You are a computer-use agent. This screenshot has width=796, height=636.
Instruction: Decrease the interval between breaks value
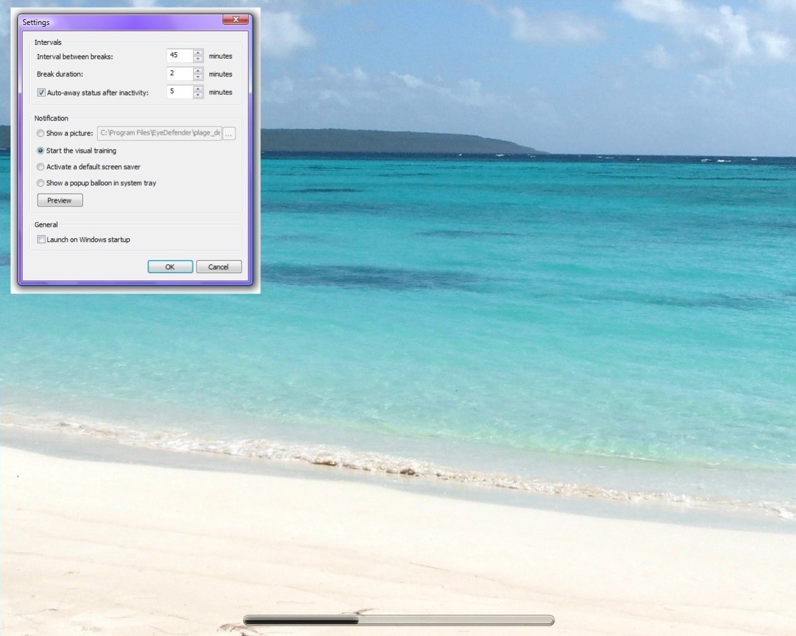pyautogui.click(x=198, y=59)
